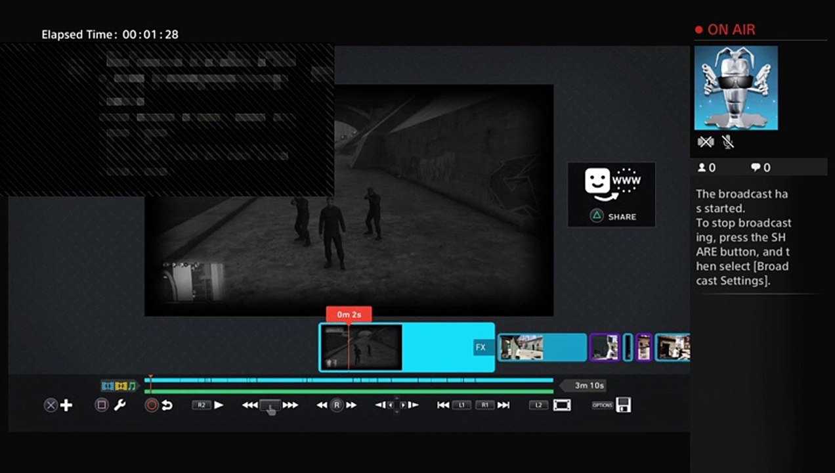This screenshot has width=835, height=473.
Task: Open the wrench edit tools
Action: click(x=119, y=405)
